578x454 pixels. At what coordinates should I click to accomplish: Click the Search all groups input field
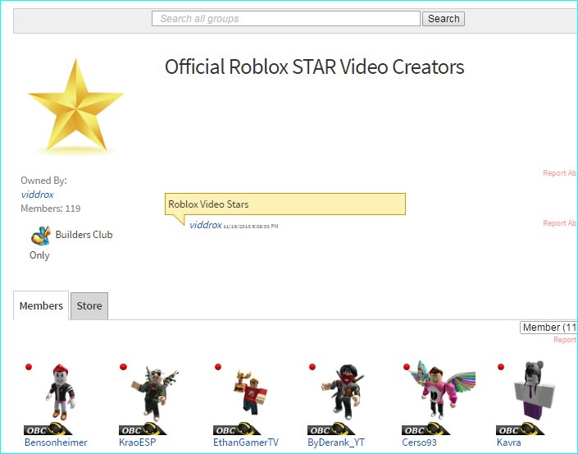pos(285,18)
